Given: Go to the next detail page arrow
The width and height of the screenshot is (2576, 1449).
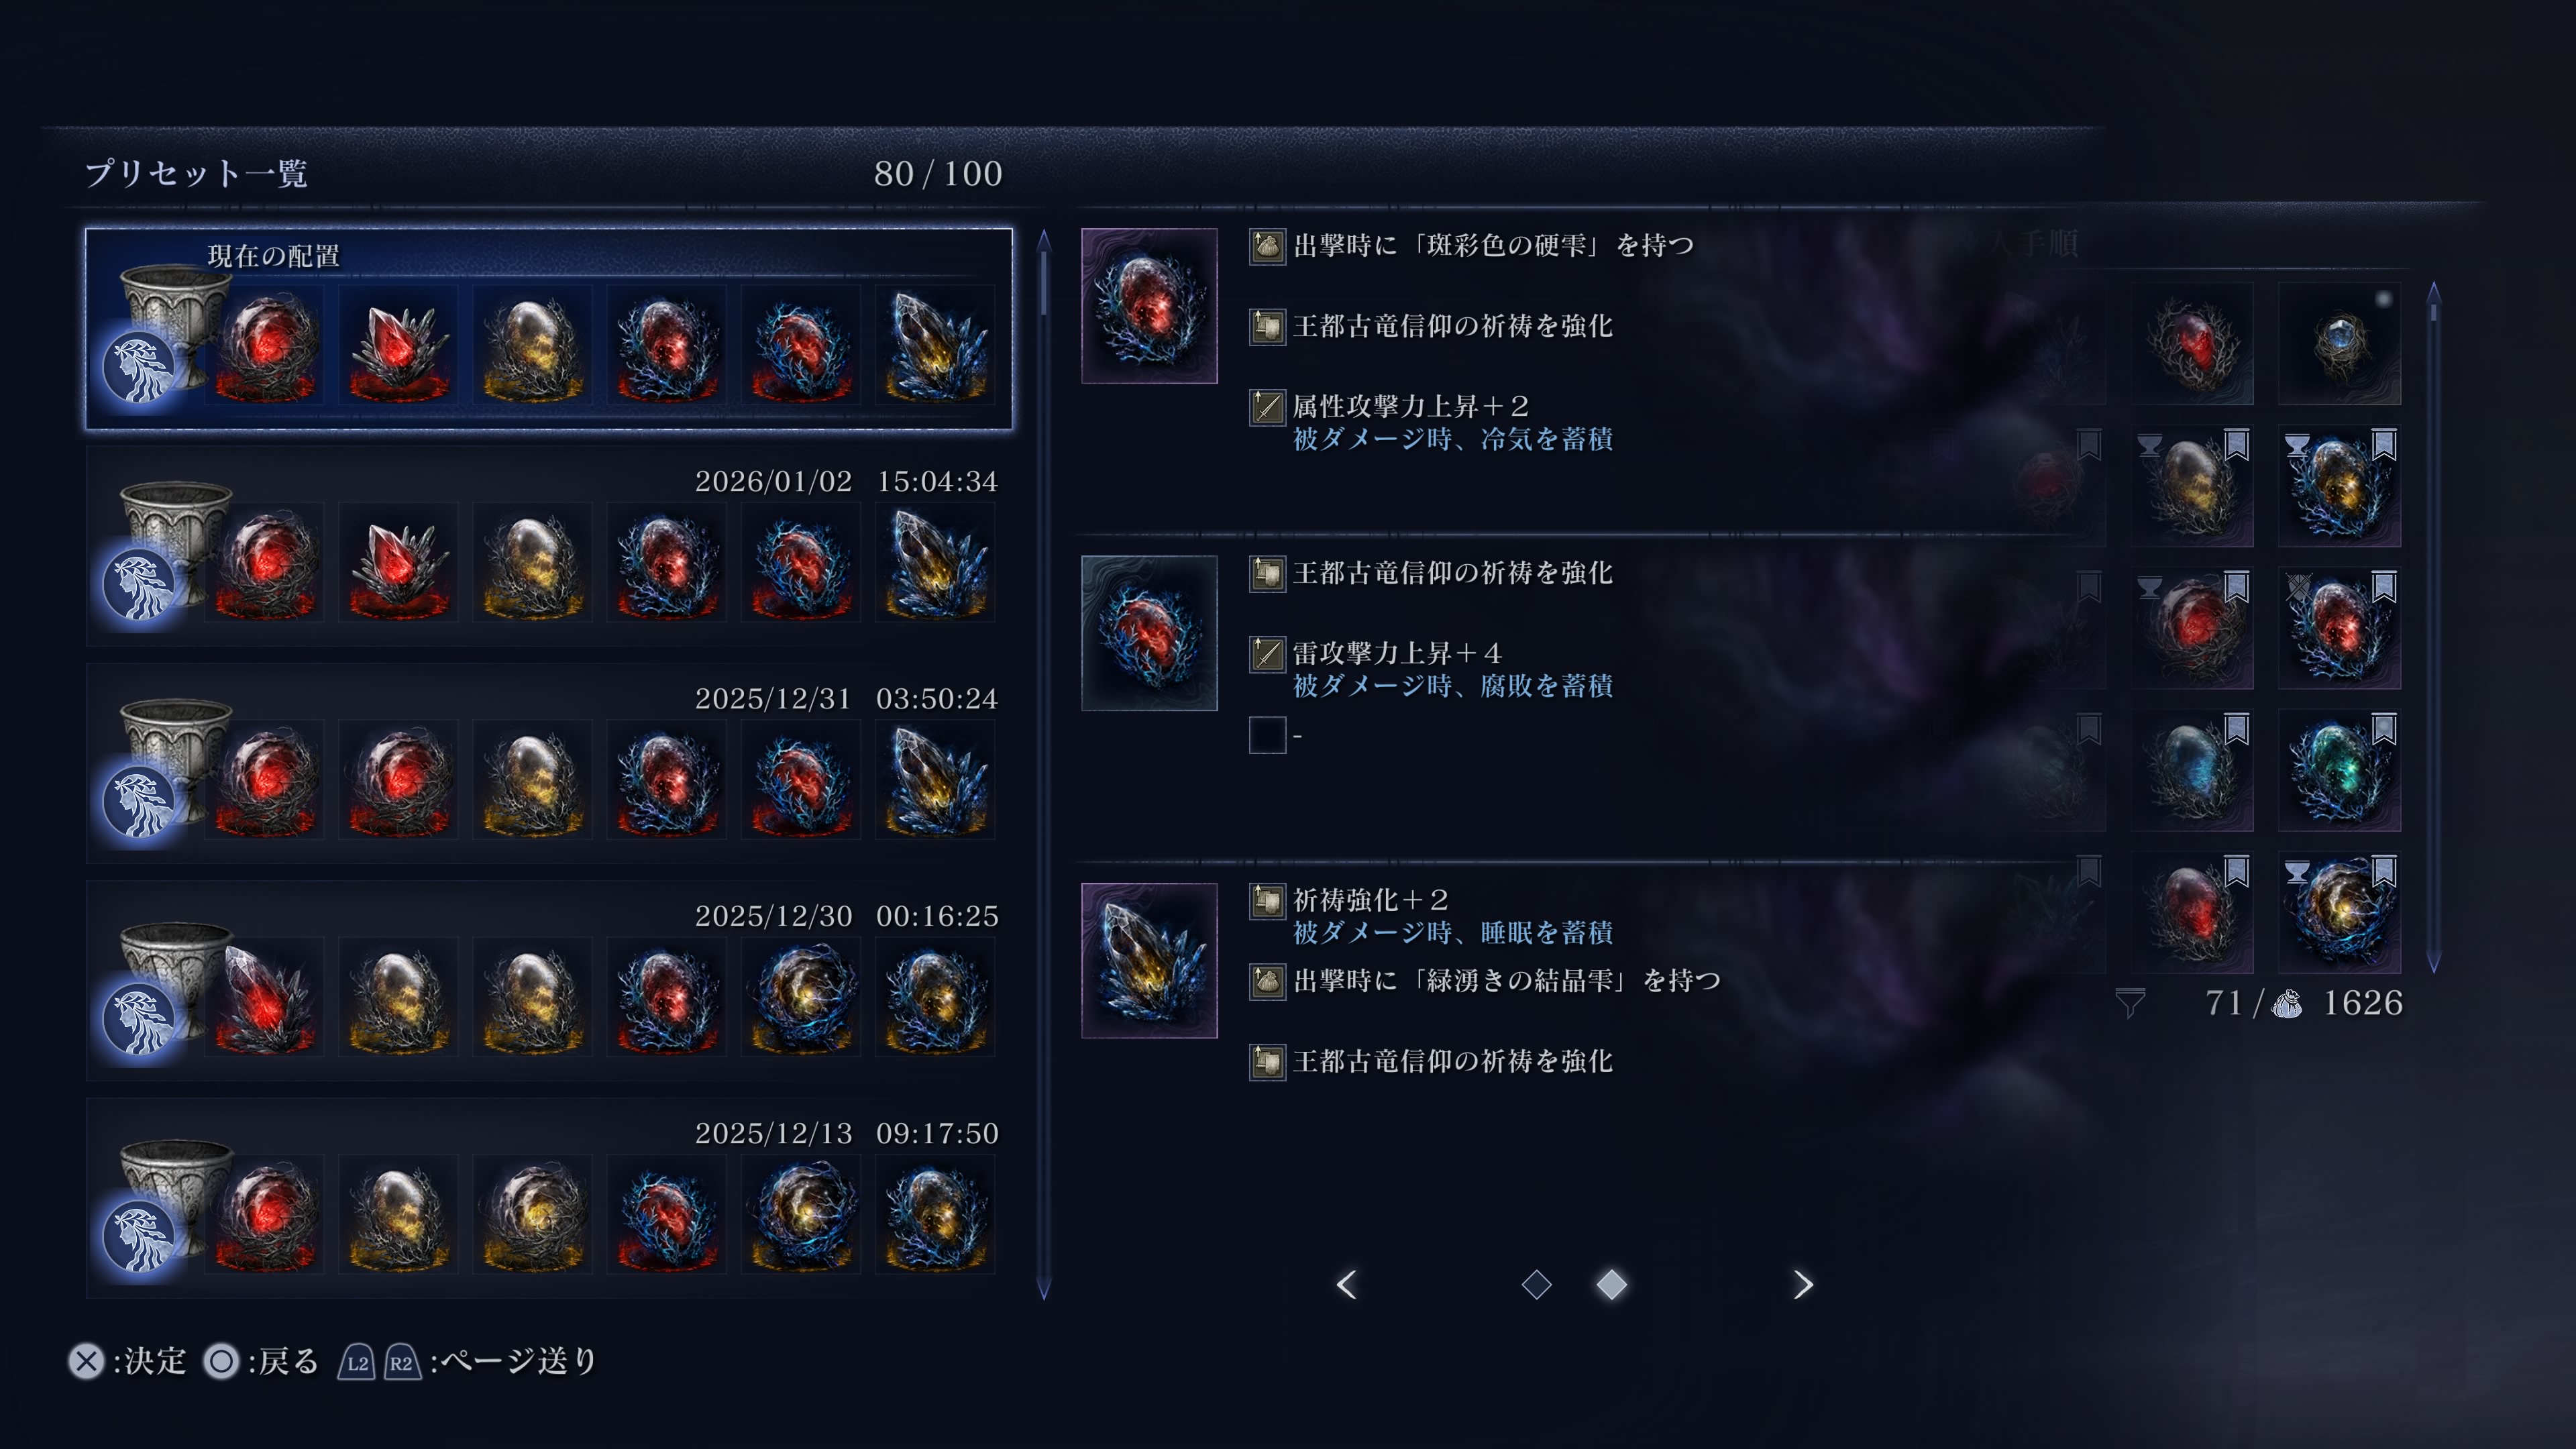Looking at the screenshot, I should point(1802,1284).
